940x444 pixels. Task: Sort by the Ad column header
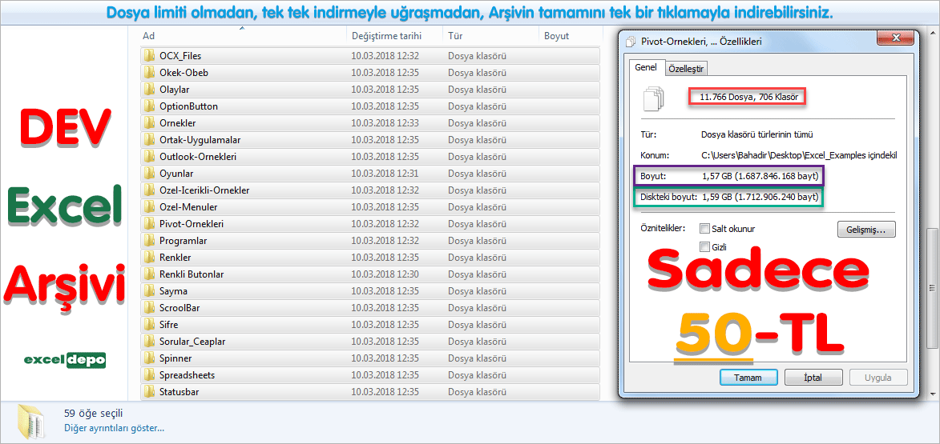[x=149, y=36]
